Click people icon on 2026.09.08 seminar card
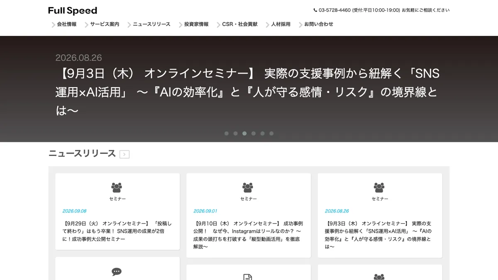The height and width of the screenshot is (280, 498). coord(117,187)
